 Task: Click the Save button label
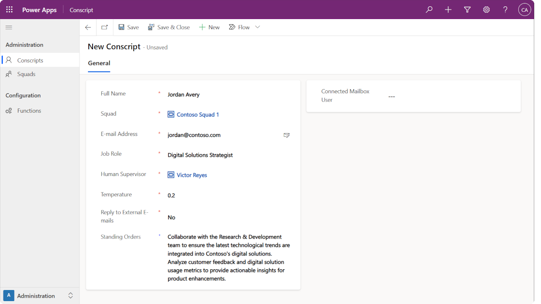(x=133, y=27)
